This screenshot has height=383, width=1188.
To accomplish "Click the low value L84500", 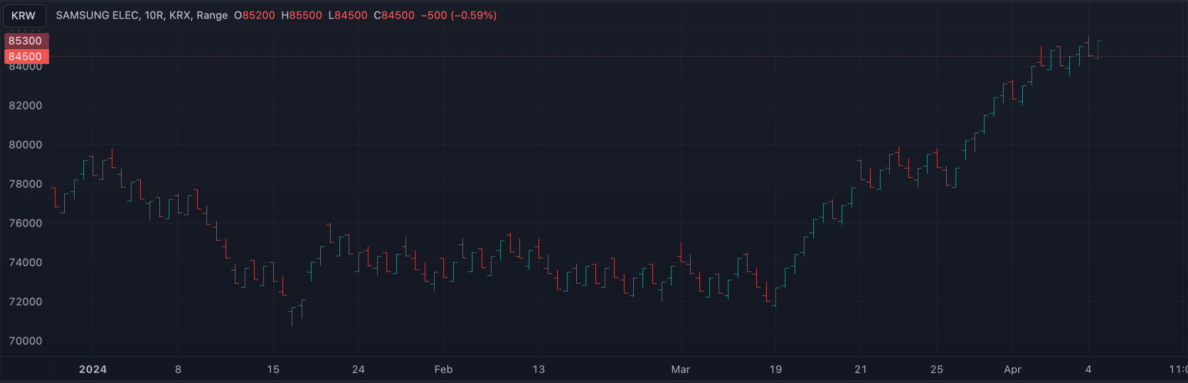I will click(x=348, y=16).
